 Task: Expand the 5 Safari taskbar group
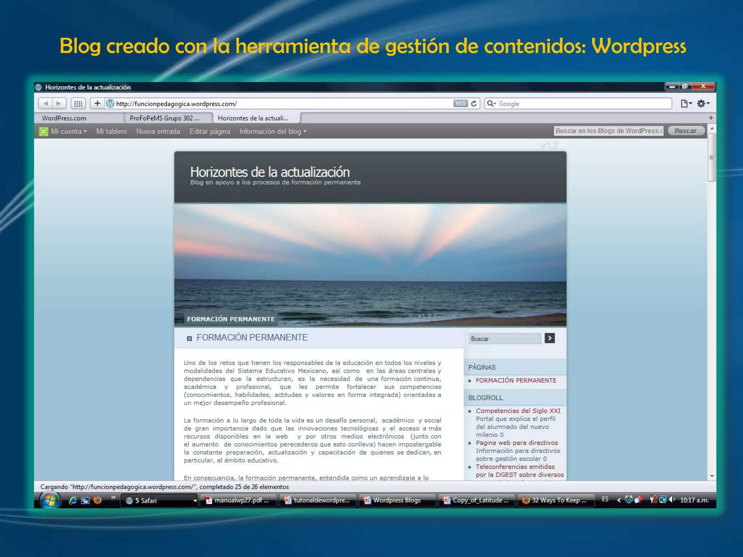pyautogui.click(x=159, y=500)
